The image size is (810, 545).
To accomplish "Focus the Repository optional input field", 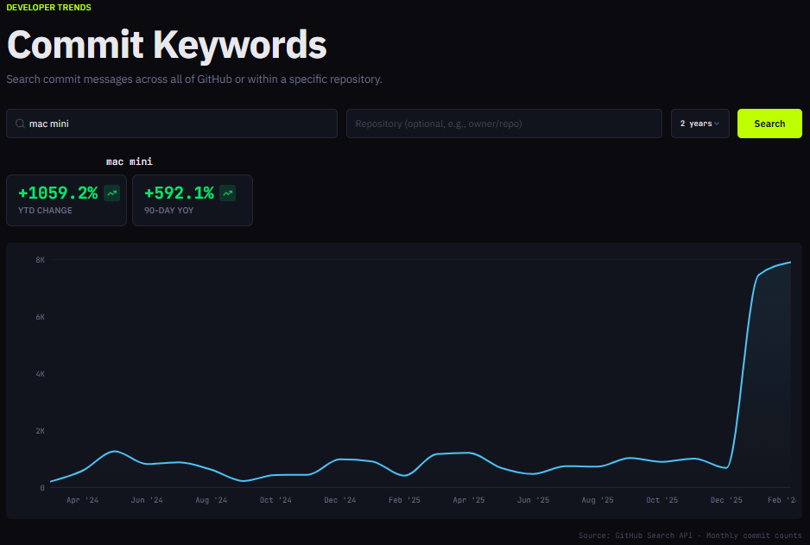I will tap(504, 124).
